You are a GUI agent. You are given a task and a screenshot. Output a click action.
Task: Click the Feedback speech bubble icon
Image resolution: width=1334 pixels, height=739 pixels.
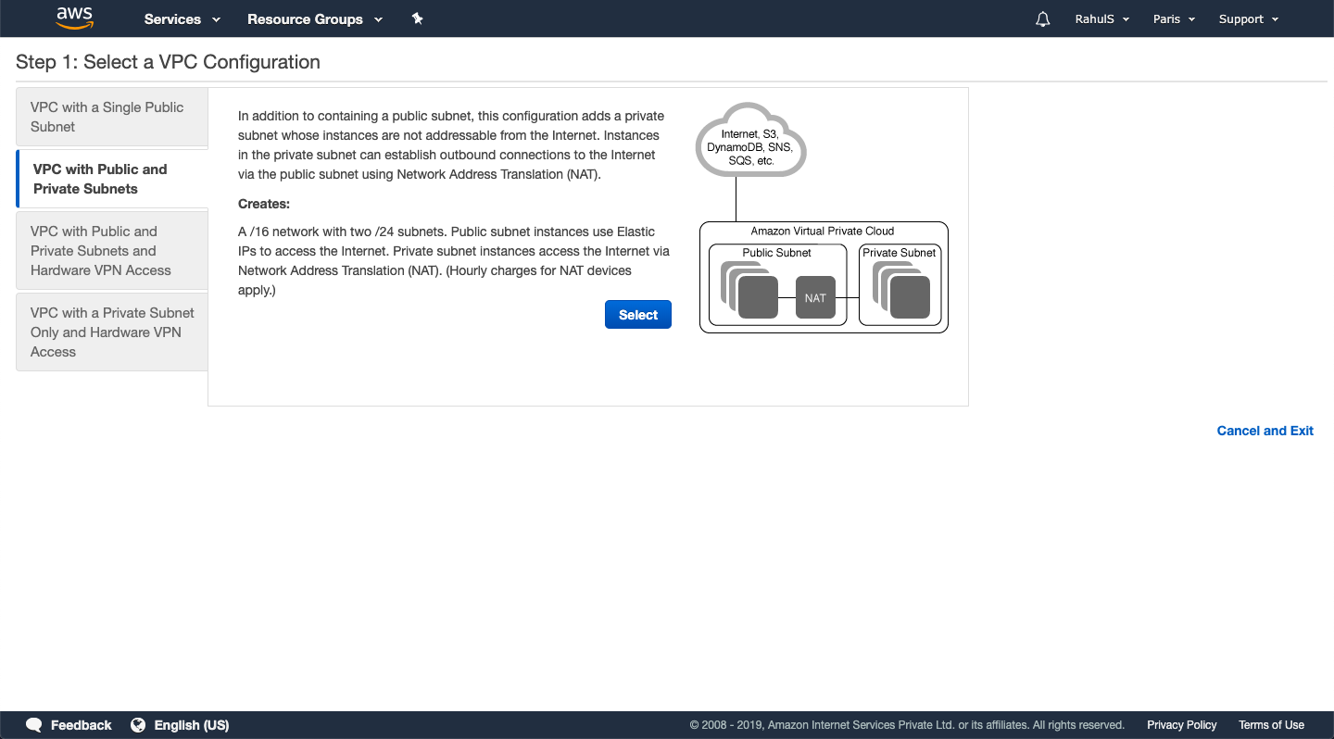[x=33, y=725]
